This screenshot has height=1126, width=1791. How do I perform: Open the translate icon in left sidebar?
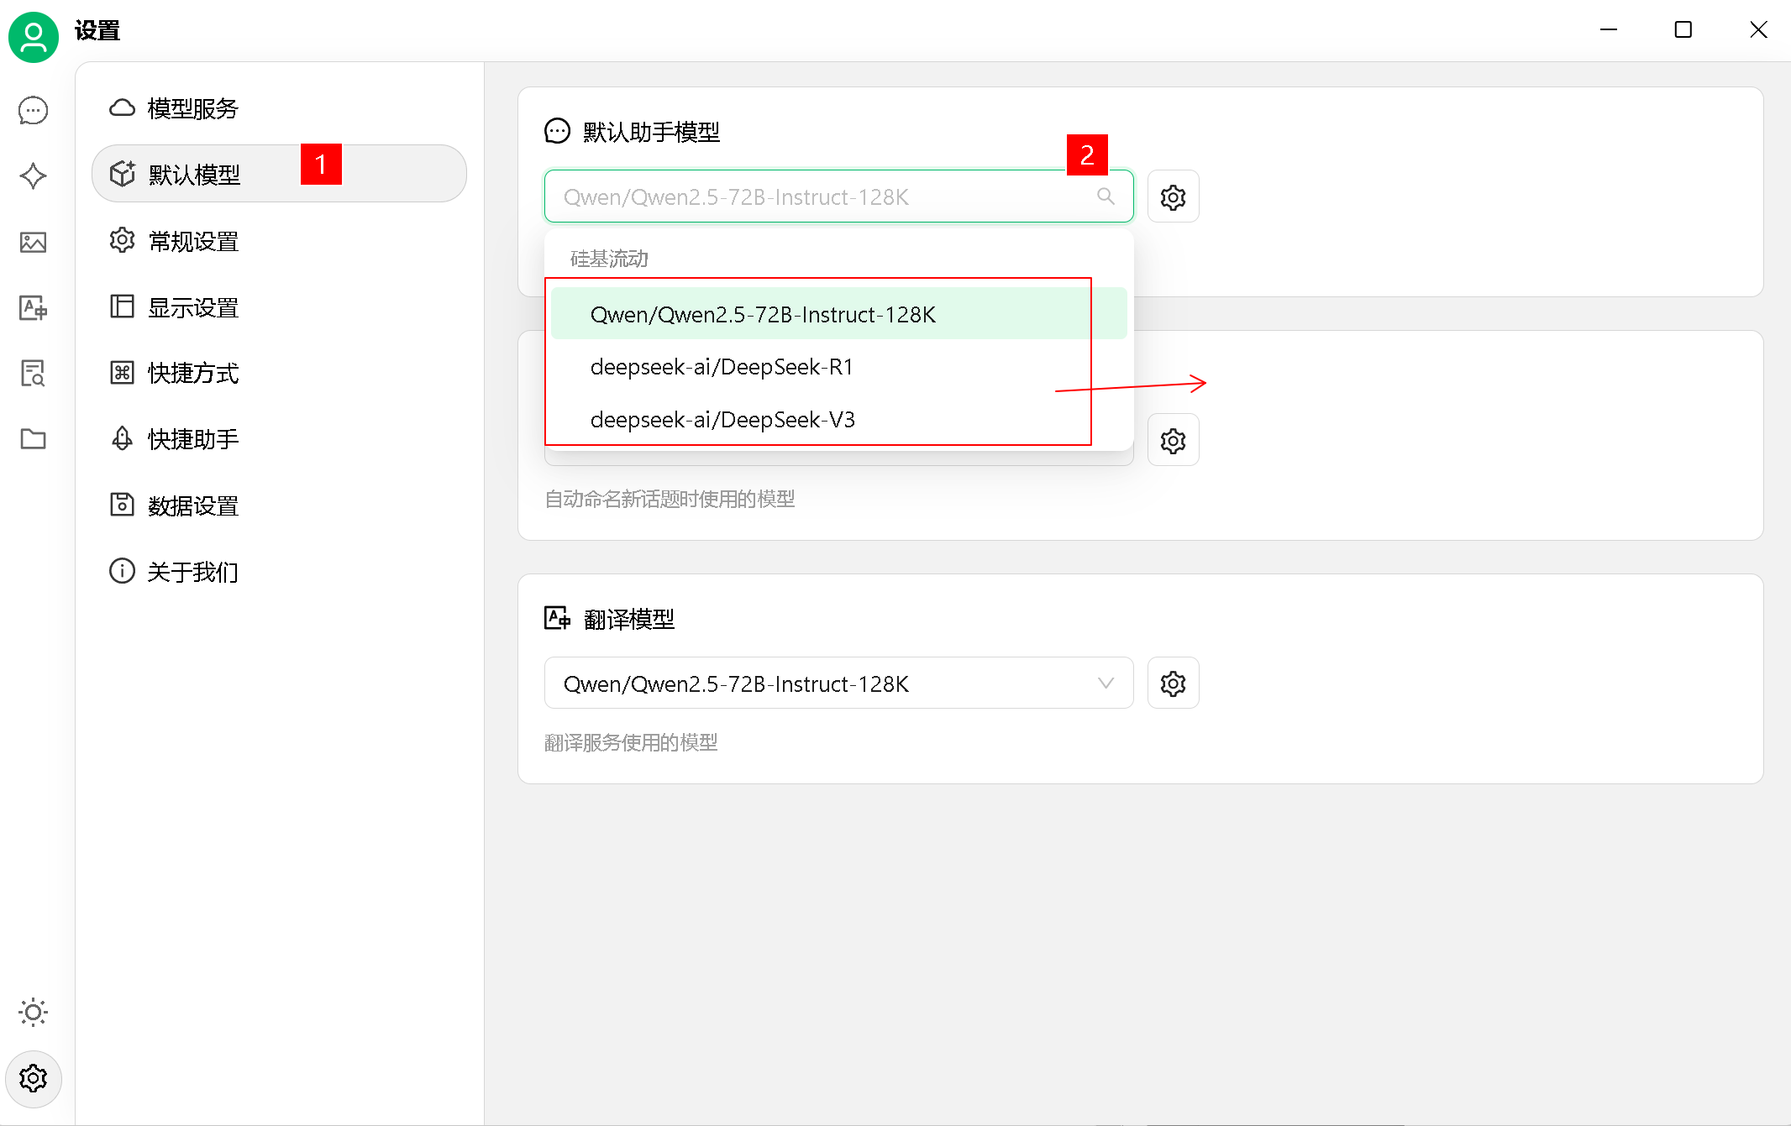click(x=33, y=308)
